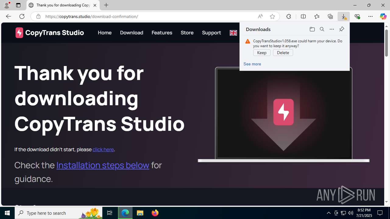The width and height of the screenshot is (390, 219).
Task: Click page scrollbar down arrow
Action: (386, 202)
